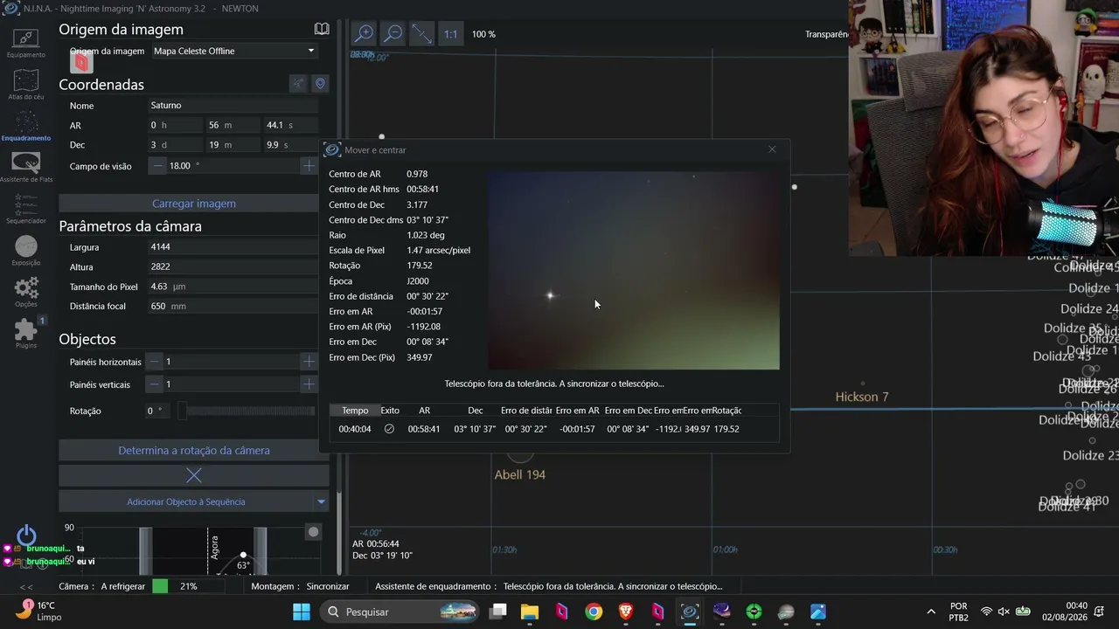Show hidden system tray icons
The height and width of the screenshot is (629, 1119).
pos(931,612)
